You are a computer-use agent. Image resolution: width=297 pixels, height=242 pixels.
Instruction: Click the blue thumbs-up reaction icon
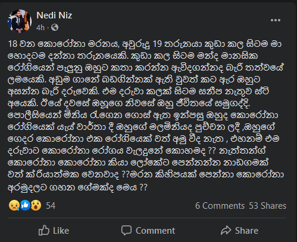[x=25, y=205]
